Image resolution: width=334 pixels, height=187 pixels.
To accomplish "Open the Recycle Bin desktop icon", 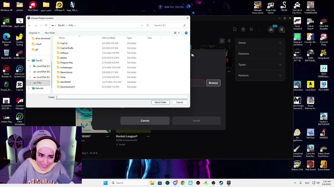I will coord(6,54).
